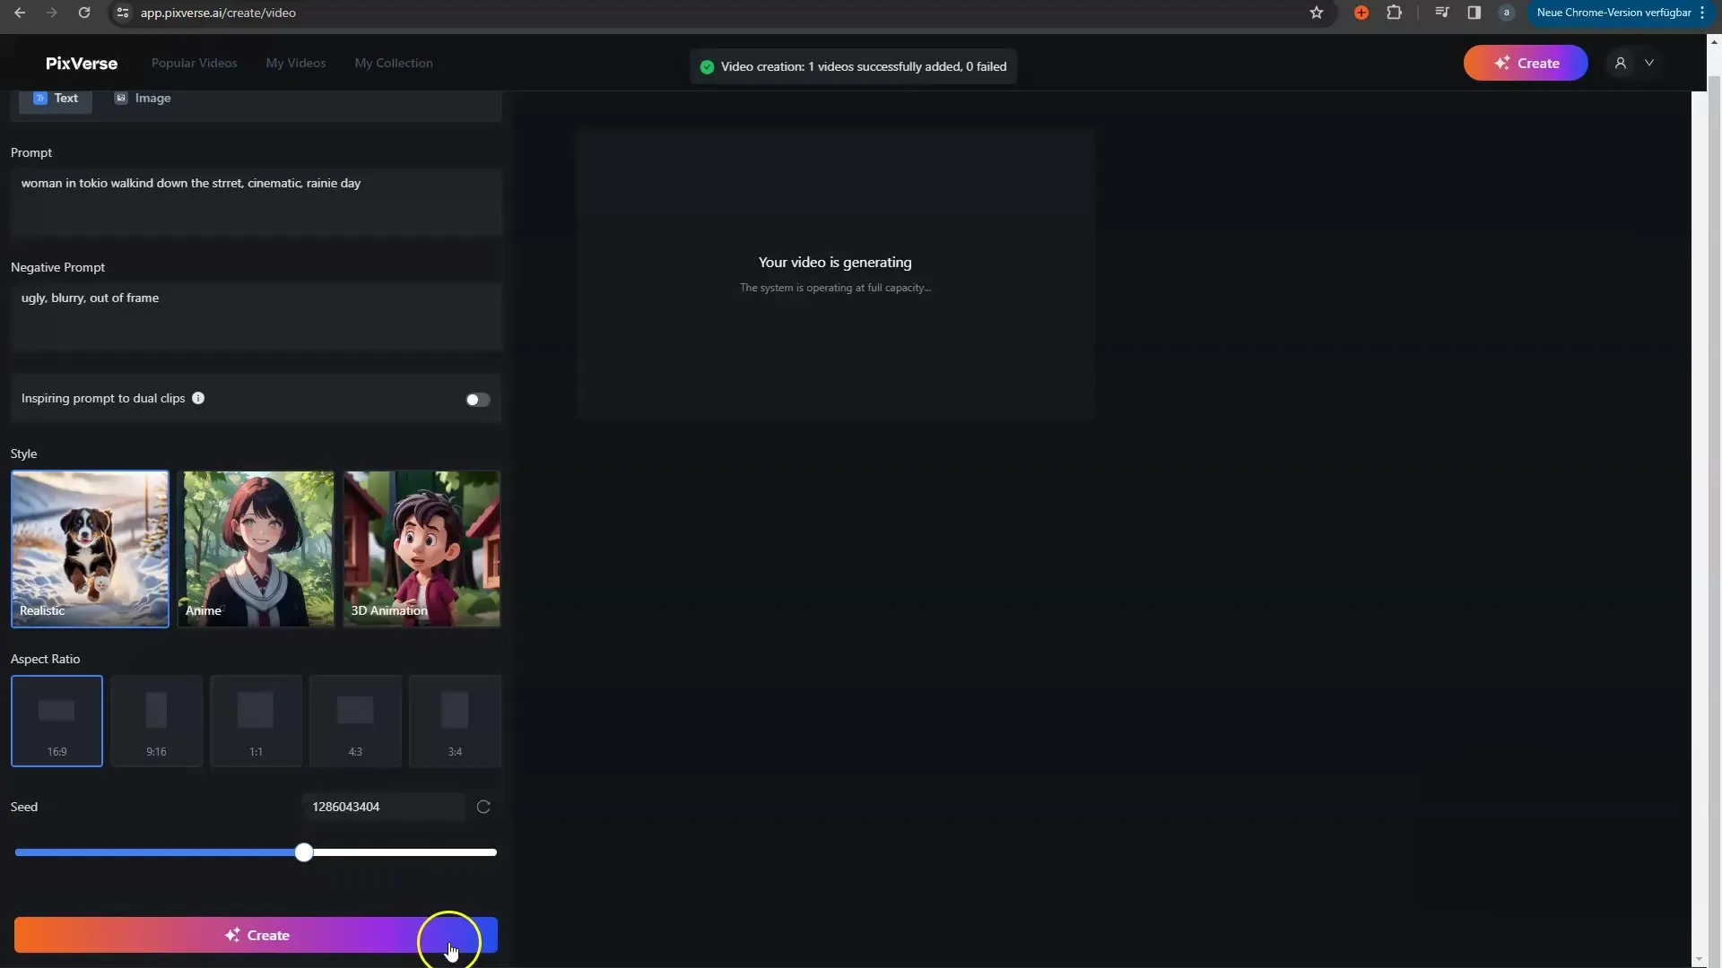The height and width of the screenshot is (968, 1722).
Task: Switch to the Image tab
Action: pos(142,97)
